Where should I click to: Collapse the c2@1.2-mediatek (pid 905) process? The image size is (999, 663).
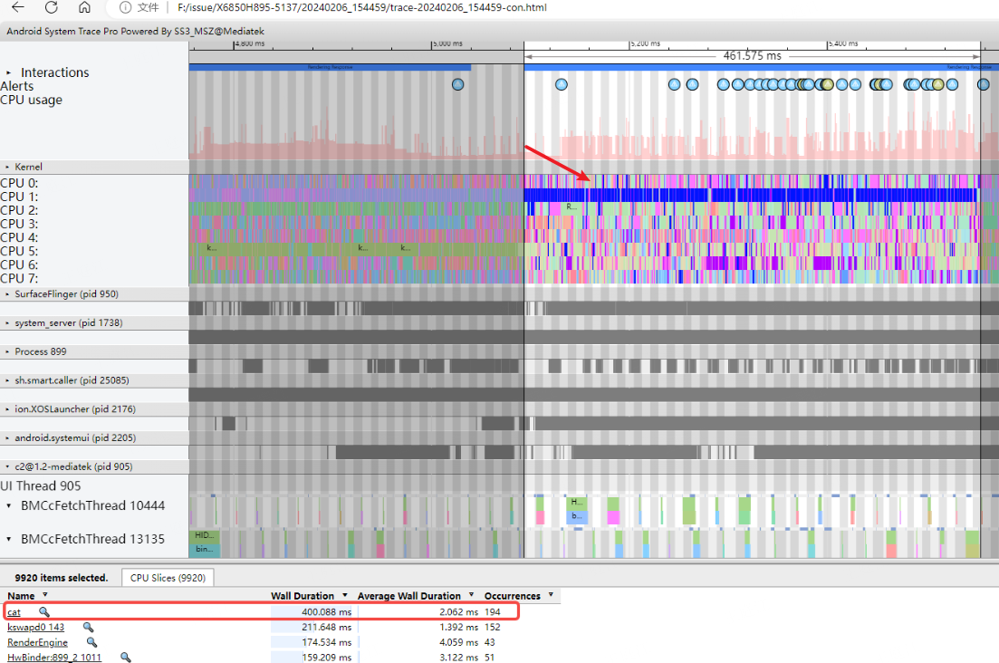pos(7,466)
